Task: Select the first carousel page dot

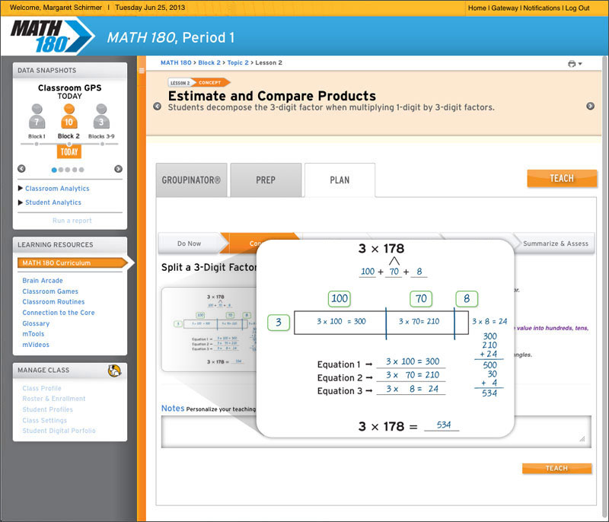Action: [54, 170]
